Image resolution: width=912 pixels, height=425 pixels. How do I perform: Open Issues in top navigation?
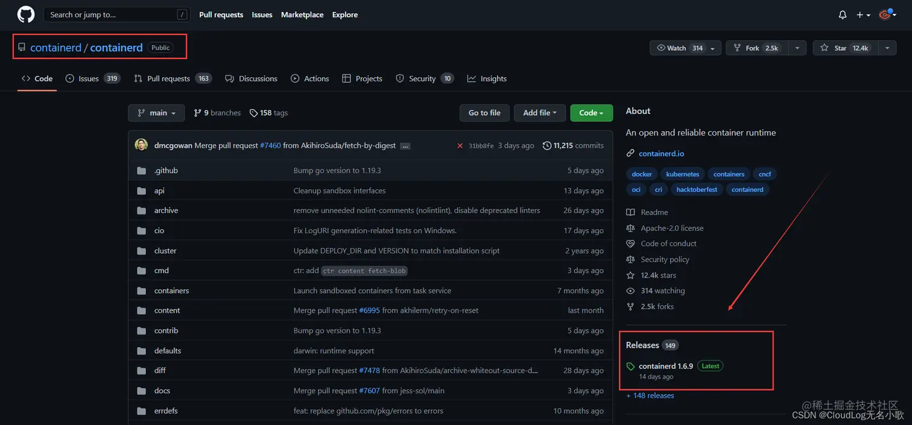pos(262,14)
